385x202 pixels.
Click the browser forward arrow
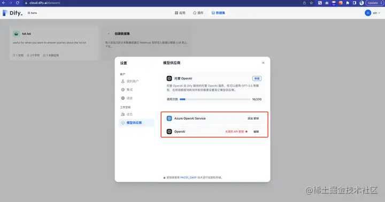[x=11, y=3]
